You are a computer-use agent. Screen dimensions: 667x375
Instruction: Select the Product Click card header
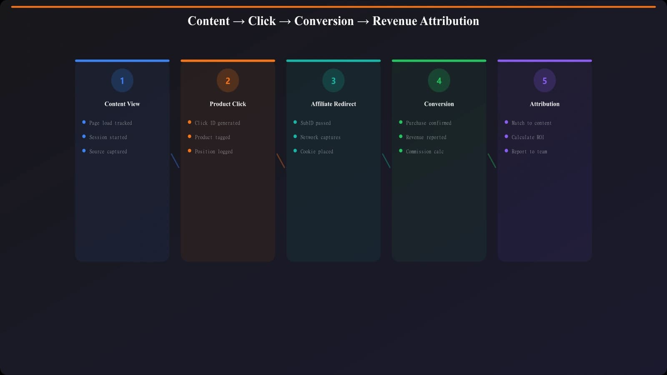(228, 104)
